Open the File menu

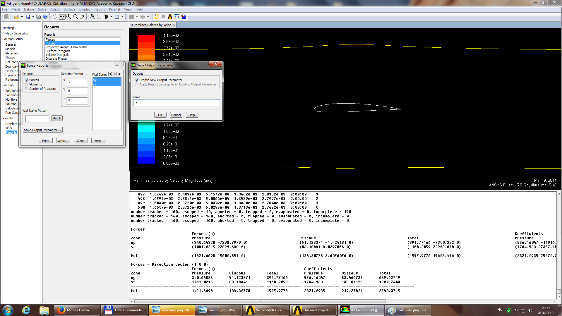5,9
